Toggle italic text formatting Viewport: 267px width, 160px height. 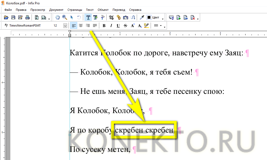[x=111, y=26]
